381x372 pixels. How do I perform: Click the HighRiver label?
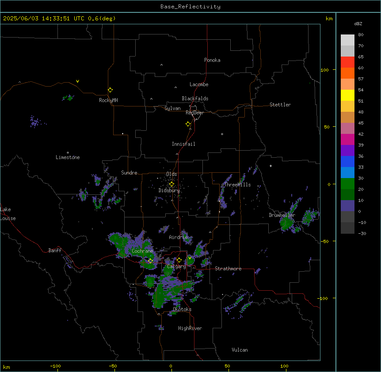coord(190,328)
